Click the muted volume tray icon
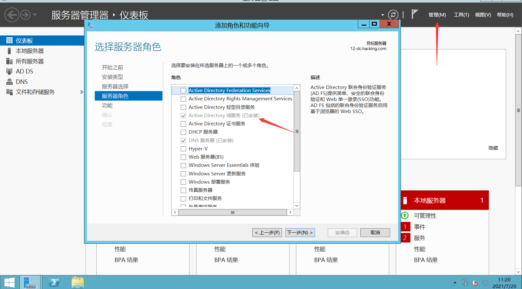 (475, 283)
